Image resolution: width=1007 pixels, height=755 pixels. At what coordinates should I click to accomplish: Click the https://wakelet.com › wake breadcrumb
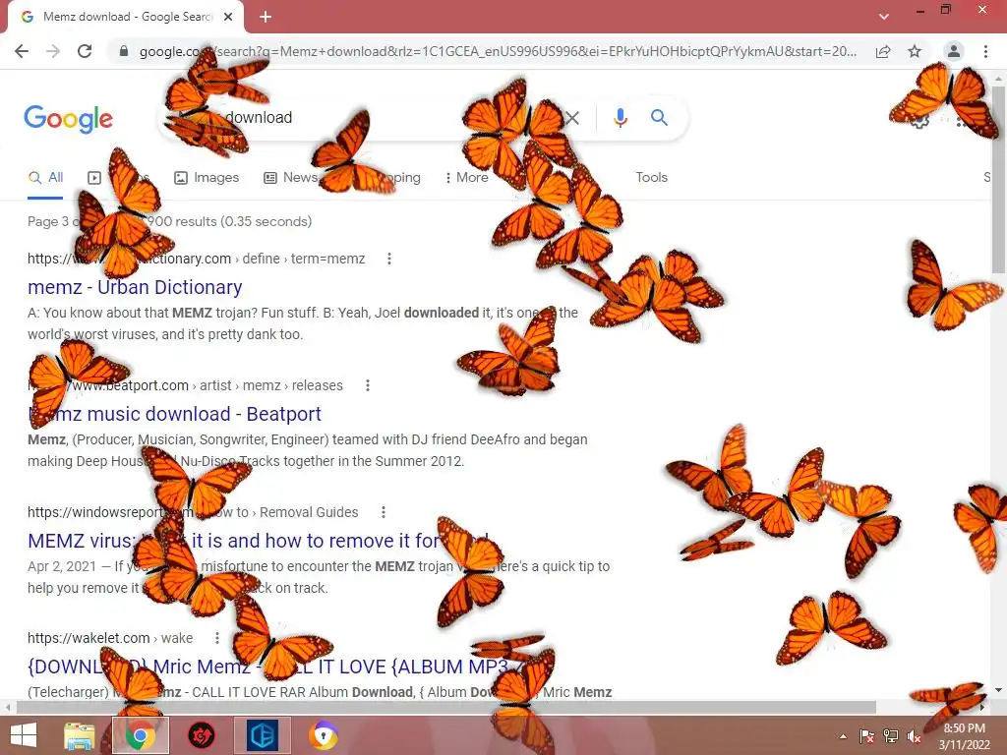pos(110,638)
